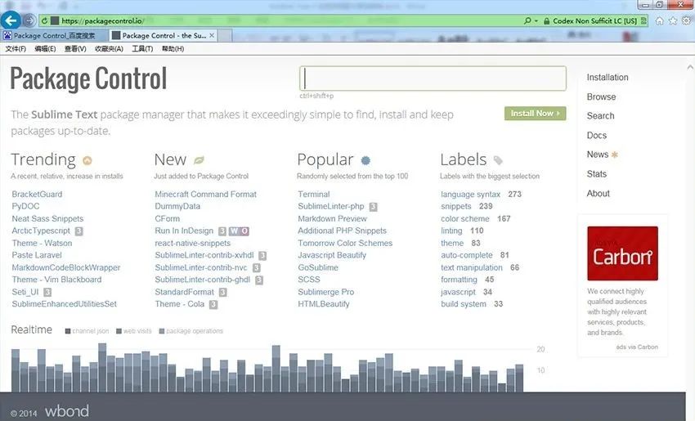
Task: Open the Run In InDesign package
Action: (x=184, y=231)
